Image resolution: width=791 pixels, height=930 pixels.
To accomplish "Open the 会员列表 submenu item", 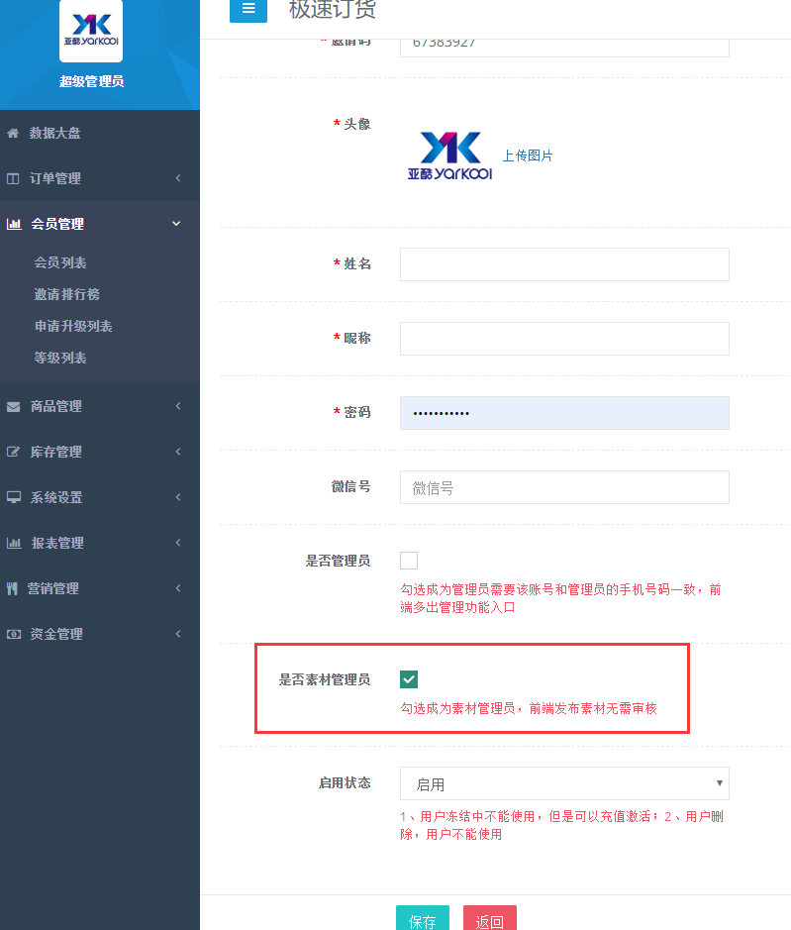I will pos(60,262).
